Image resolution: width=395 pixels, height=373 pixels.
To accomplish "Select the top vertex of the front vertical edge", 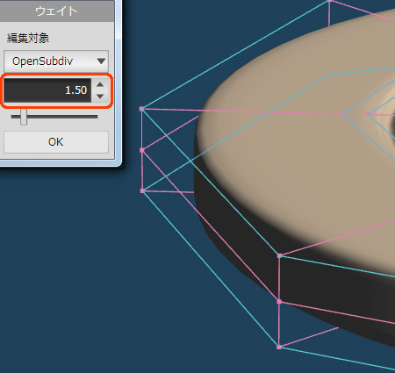I will click(x=279, y=255).
